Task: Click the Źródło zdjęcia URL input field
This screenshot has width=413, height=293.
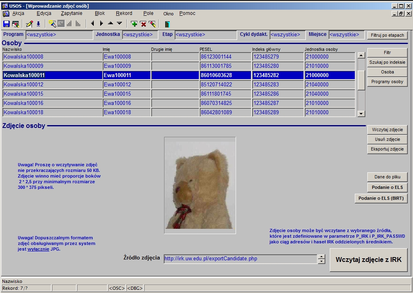Action: 240,259
